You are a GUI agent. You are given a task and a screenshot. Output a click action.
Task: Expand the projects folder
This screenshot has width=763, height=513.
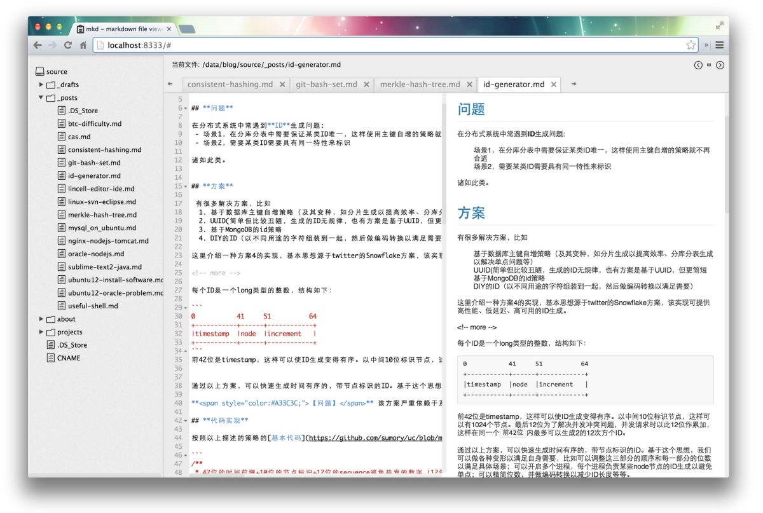(x=41, y=332)
